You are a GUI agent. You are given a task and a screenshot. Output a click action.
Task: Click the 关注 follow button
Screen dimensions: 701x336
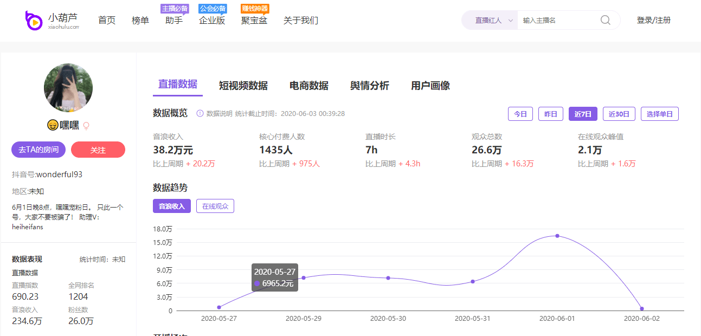pos(98,150)
